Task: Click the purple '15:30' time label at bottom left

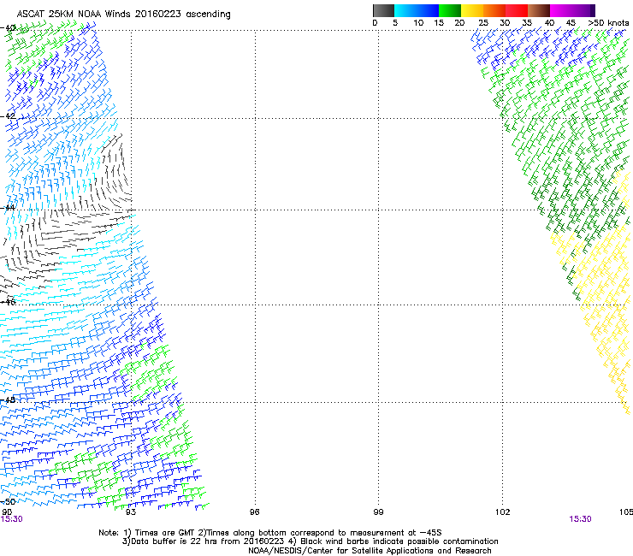Action: [x=12, y=519]
